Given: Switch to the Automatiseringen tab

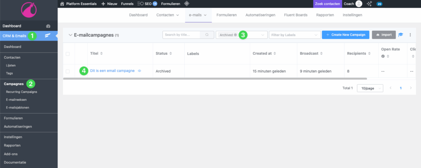Looking at the screenshot, I should click(x=260, y=15).
